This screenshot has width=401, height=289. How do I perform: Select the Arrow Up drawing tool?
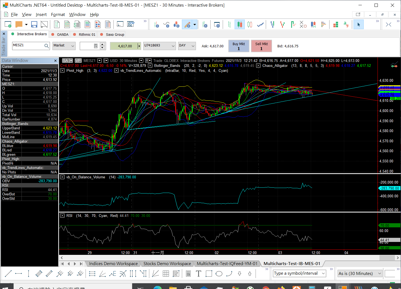tap(250, 274)
